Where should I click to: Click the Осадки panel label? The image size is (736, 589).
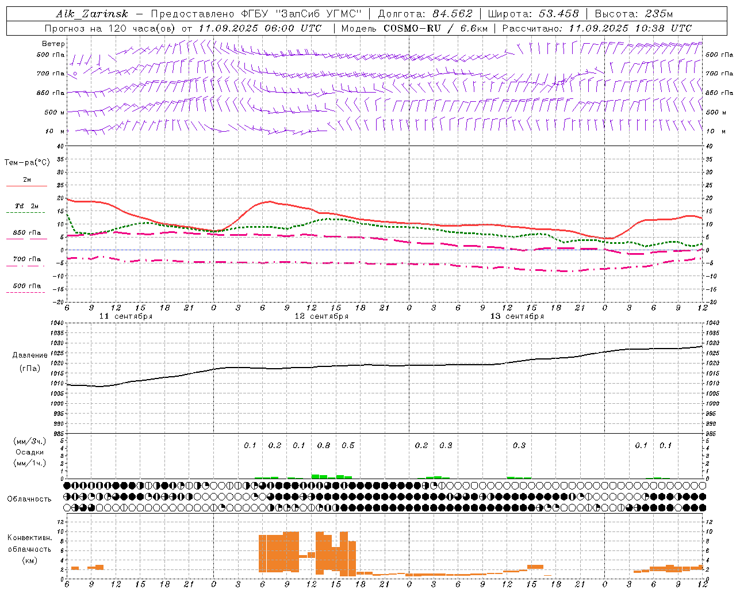(30, 452)
